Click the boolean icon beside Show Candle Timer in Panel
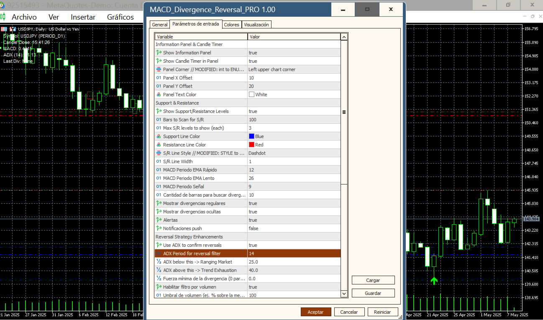Image resolution: width=543 pixels, height=320 pixels. pos(159,61)
